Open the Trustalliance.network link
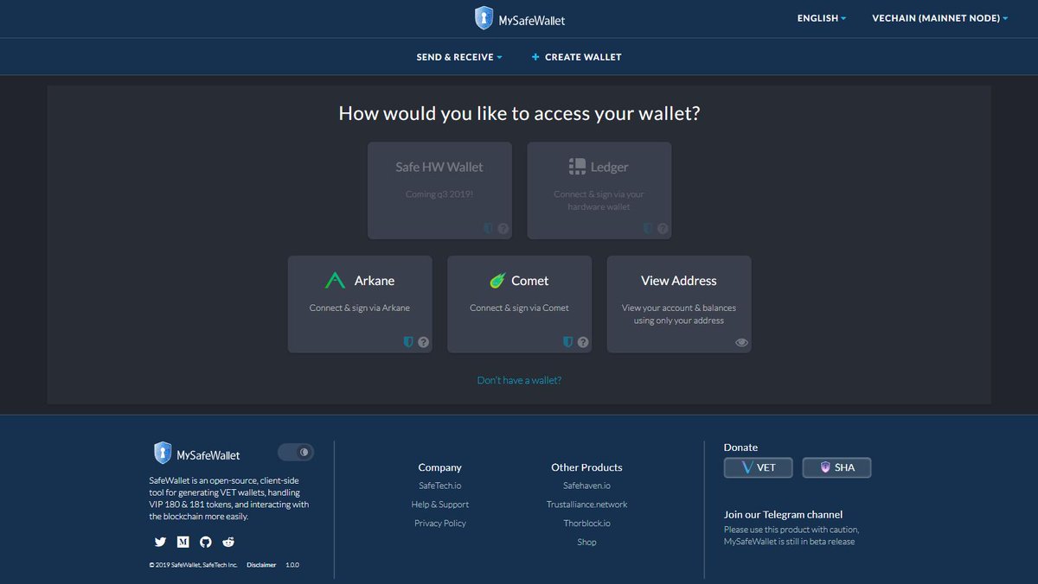The width and height of the screenshot is (1038, 584). (586, 505)
